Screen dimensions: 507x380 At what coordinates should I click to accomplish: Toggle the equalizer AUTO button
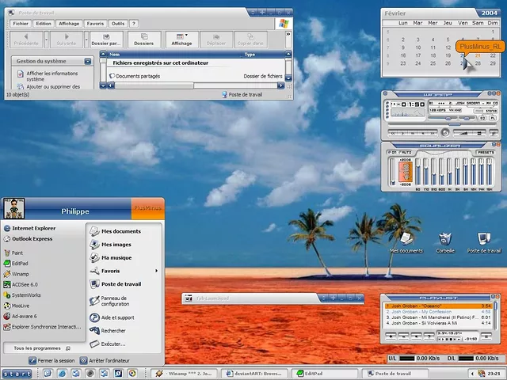404,152
